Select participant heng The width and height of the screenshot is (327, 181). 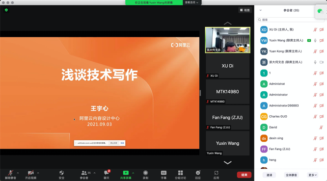coord(291,160)
